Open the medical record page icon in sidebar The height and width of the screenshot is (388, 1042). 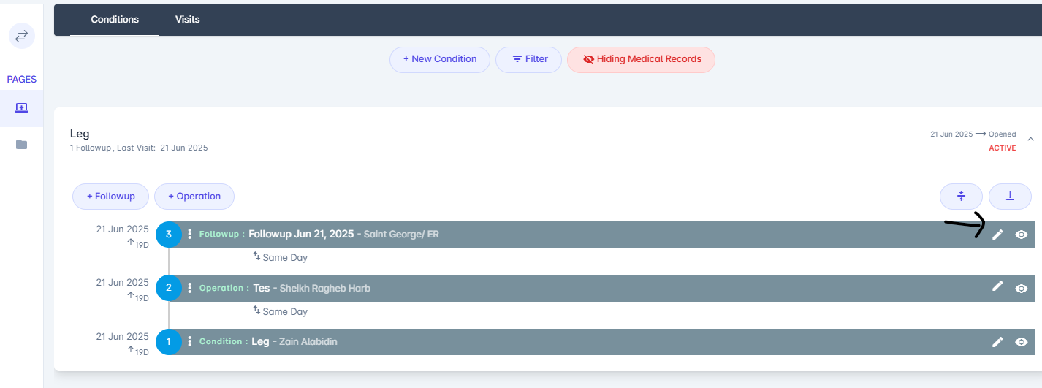[21, 107]
